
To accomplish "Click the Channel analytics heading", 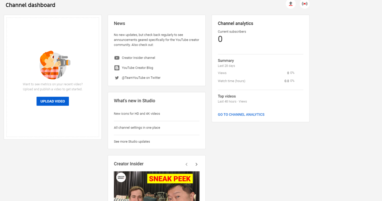I will [x=235, y=24].
